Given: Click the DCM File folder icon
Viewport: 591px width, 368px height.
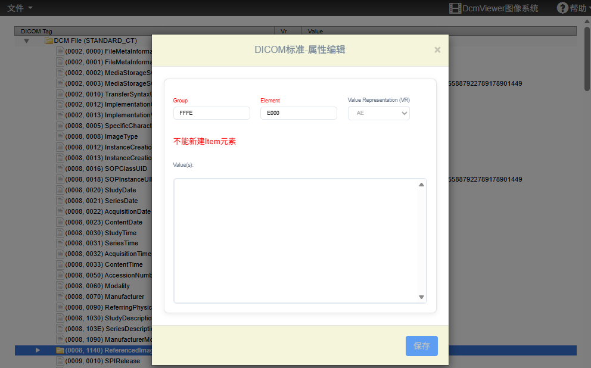Looking at the screenshot, I should (x=49, y=41).
